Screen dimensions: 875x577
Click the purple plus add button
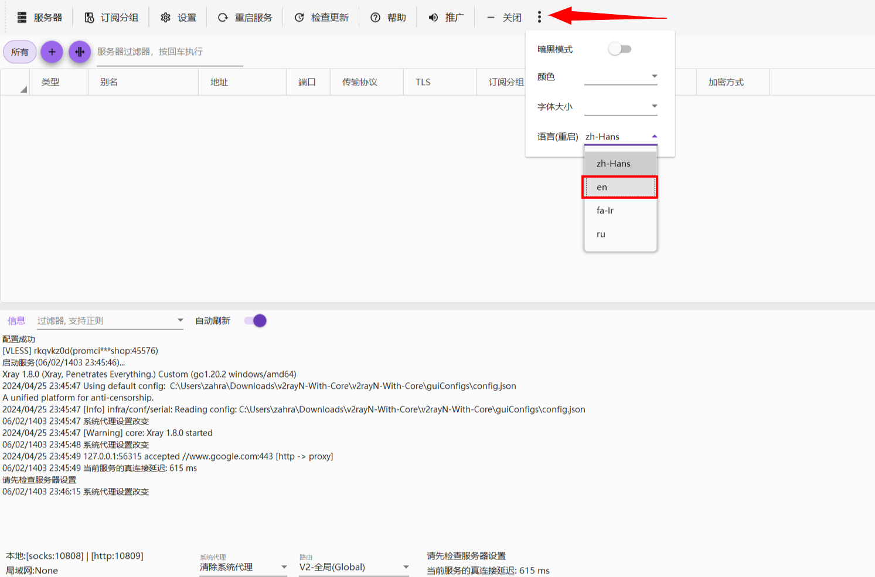52,52
